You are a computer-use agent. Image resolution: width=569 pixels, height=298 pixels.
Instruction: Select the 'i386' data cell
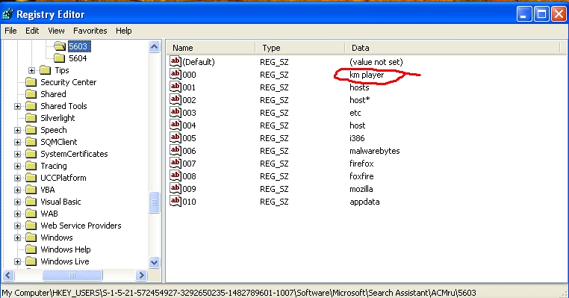357,138
